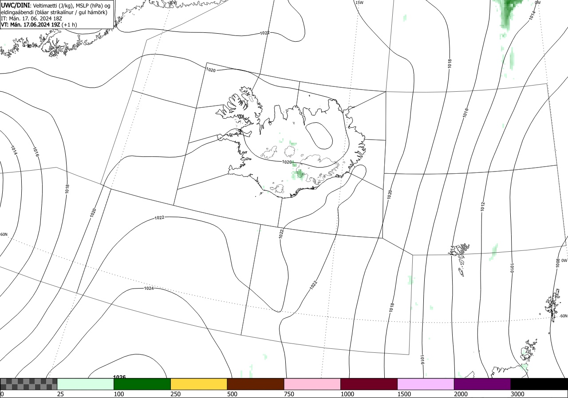
Task: Click the legend value 25
Action: [60, 394]
